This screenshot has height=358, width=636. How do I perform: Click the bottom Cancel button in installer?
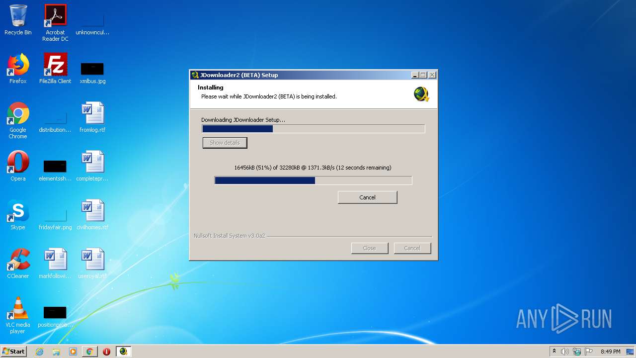coord(412,248)
